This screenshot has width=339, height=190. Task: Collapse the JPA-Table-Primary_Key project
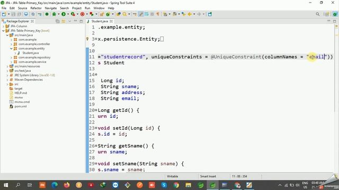coord(3,31)
